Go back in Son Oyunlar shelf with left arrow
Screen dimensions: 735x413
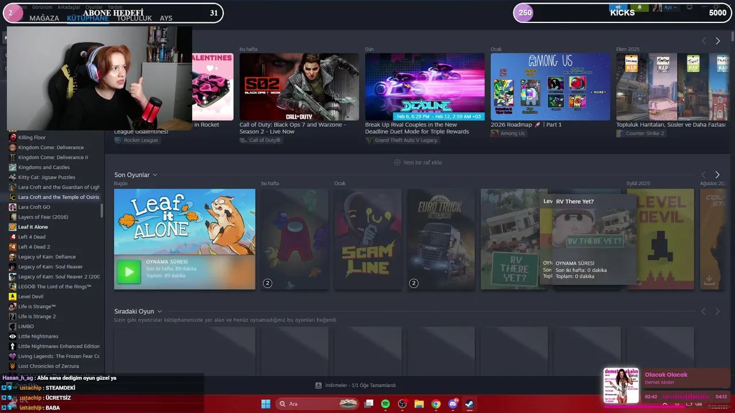(x=703, y=175)
